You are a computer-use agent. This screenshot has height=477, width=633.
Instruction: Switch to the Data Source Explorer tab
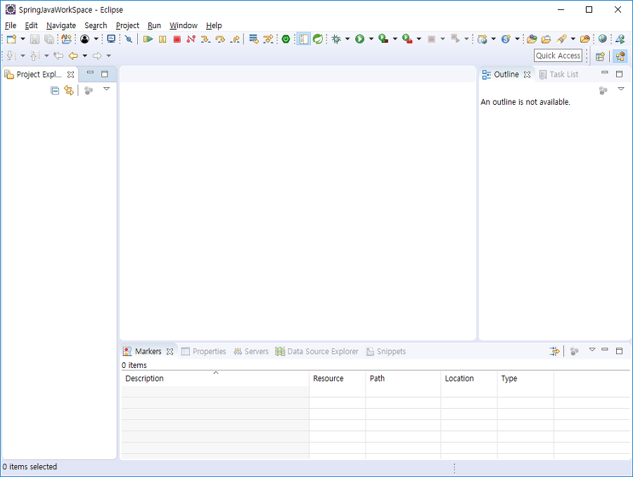pos(317,351)
